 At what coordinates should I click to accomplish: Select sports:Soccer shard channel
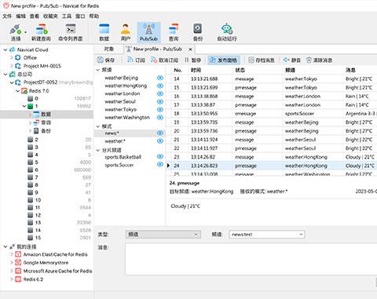119,165
